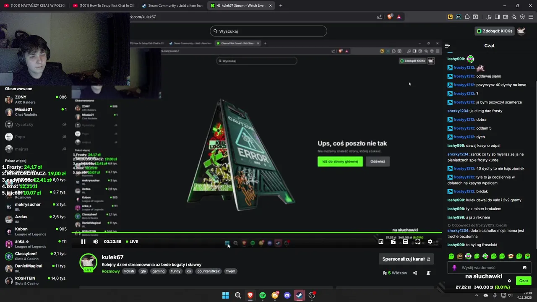Open the Windows Start menu

pos(225,295)
